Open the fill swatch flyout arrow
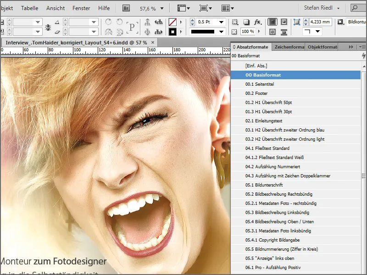Screen dimensions: 367x275 coord(181,22)
